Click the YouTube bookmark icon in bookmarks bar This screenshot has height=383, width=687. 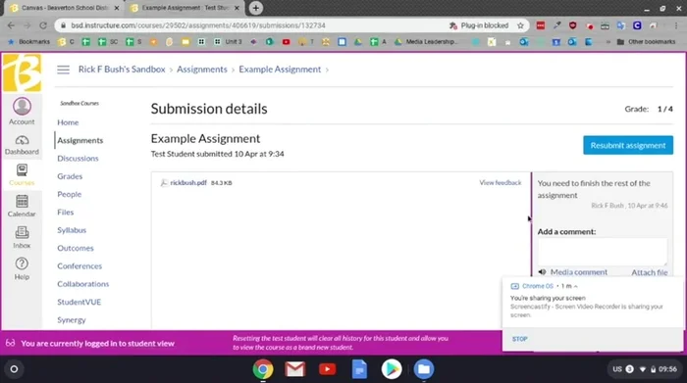[x=287, y=42]
